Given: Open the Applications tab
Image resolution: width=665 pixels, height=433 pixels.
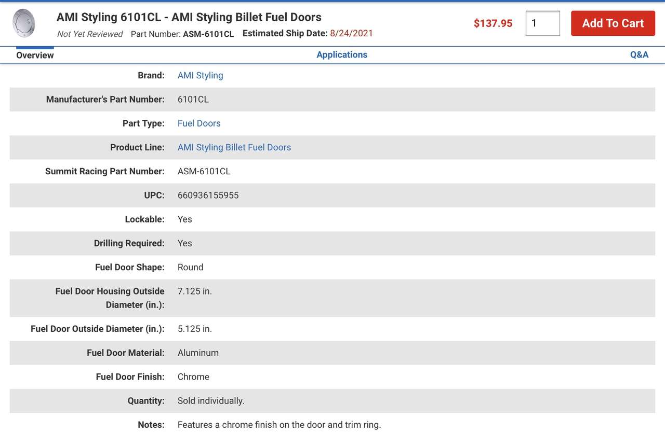Looking at the screenshot, I should click(341, 54).
